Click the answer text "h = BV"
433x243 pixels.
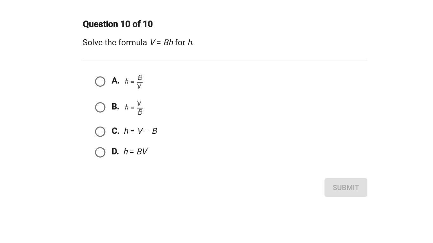point(135,152)
